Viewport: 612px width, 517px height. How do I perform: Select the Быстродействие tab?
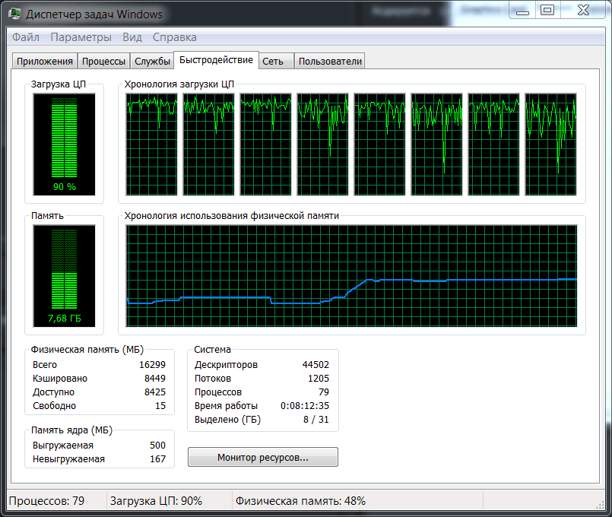point(216,60)
